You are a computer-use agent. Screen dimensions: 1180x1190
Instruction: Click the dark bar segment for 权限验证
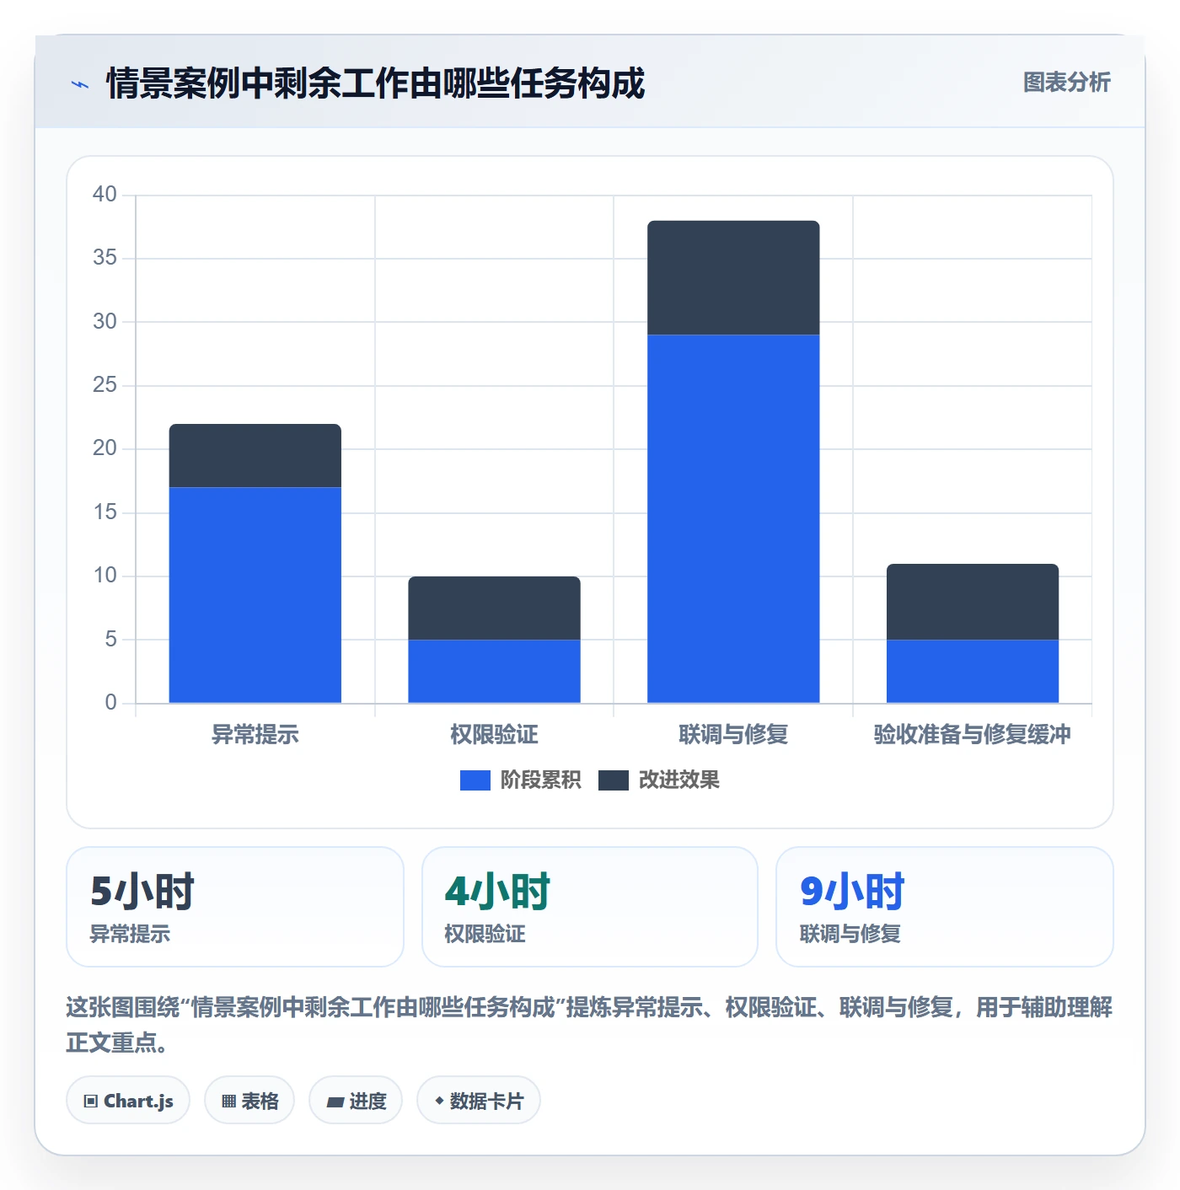pyautogui.click(x=495, y=608)
